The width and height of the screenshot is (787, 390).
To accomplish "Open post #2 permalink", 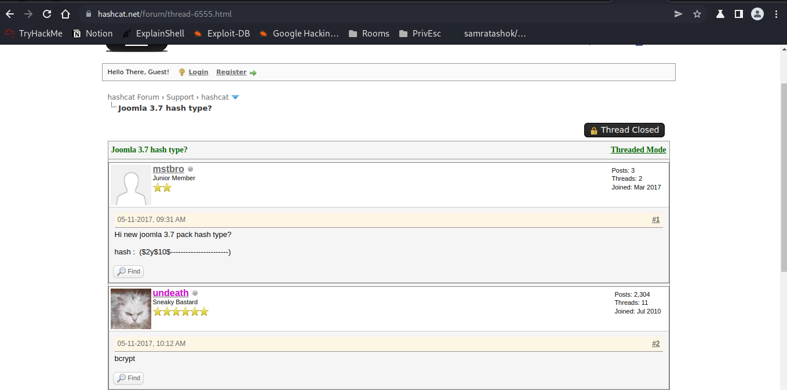I will coord(655,344).
